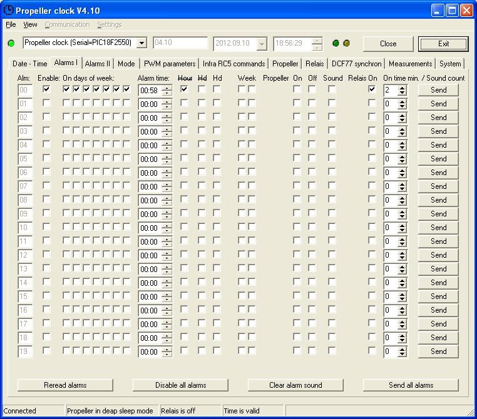Click the Send all alarms button
The image size is (477, 419).
(x=411, y=385)
